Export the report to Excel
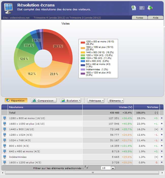Image resolution: width=165 pixels, height=178 pixels. click(x=134, y=8)
